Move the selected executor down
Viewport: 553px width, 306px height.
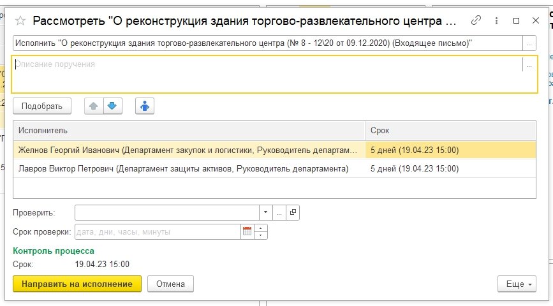point(112,106)
